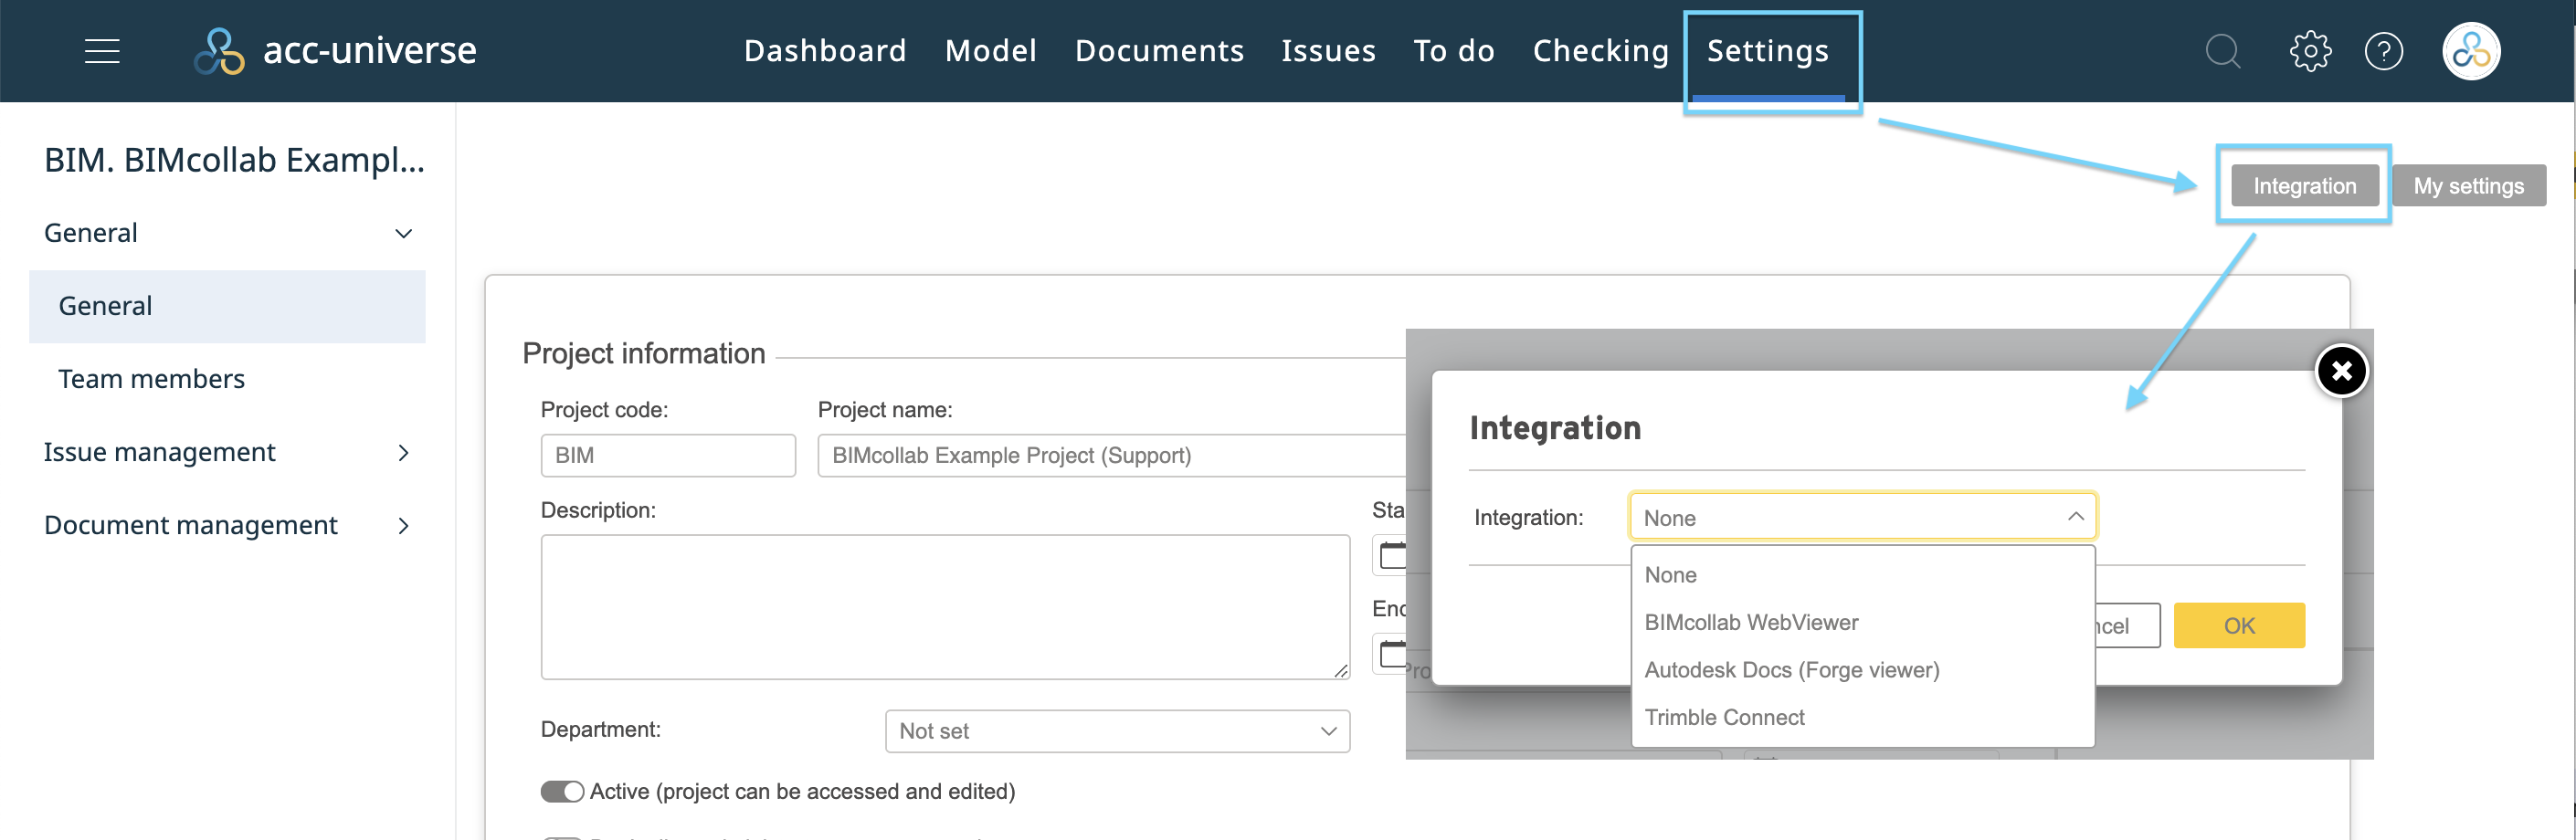
Task: Click the BIM. BIMcollab Example project title
Action: click(234, 160)
